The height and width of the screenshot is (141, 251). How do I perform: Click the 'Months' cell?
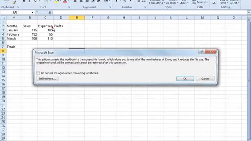14,26
